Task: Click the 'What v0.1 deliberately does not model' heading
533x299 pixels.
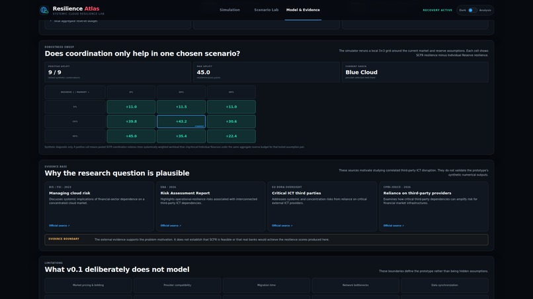Action: [117, 269]
